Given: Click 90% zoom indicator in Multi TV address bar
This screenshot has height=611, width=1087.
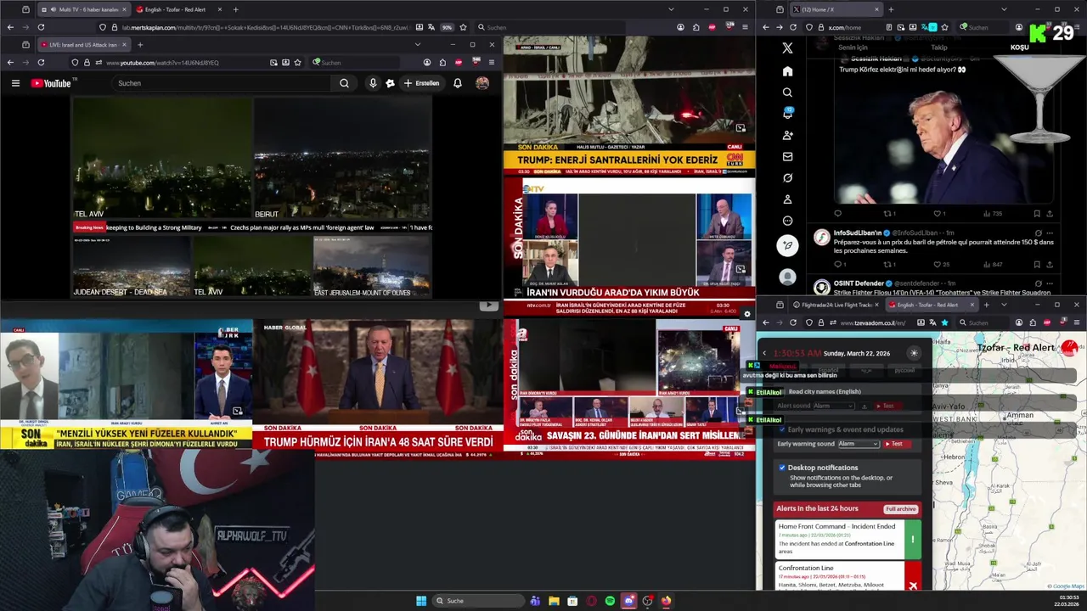Looking at the screenshot, I should [447, 27].
